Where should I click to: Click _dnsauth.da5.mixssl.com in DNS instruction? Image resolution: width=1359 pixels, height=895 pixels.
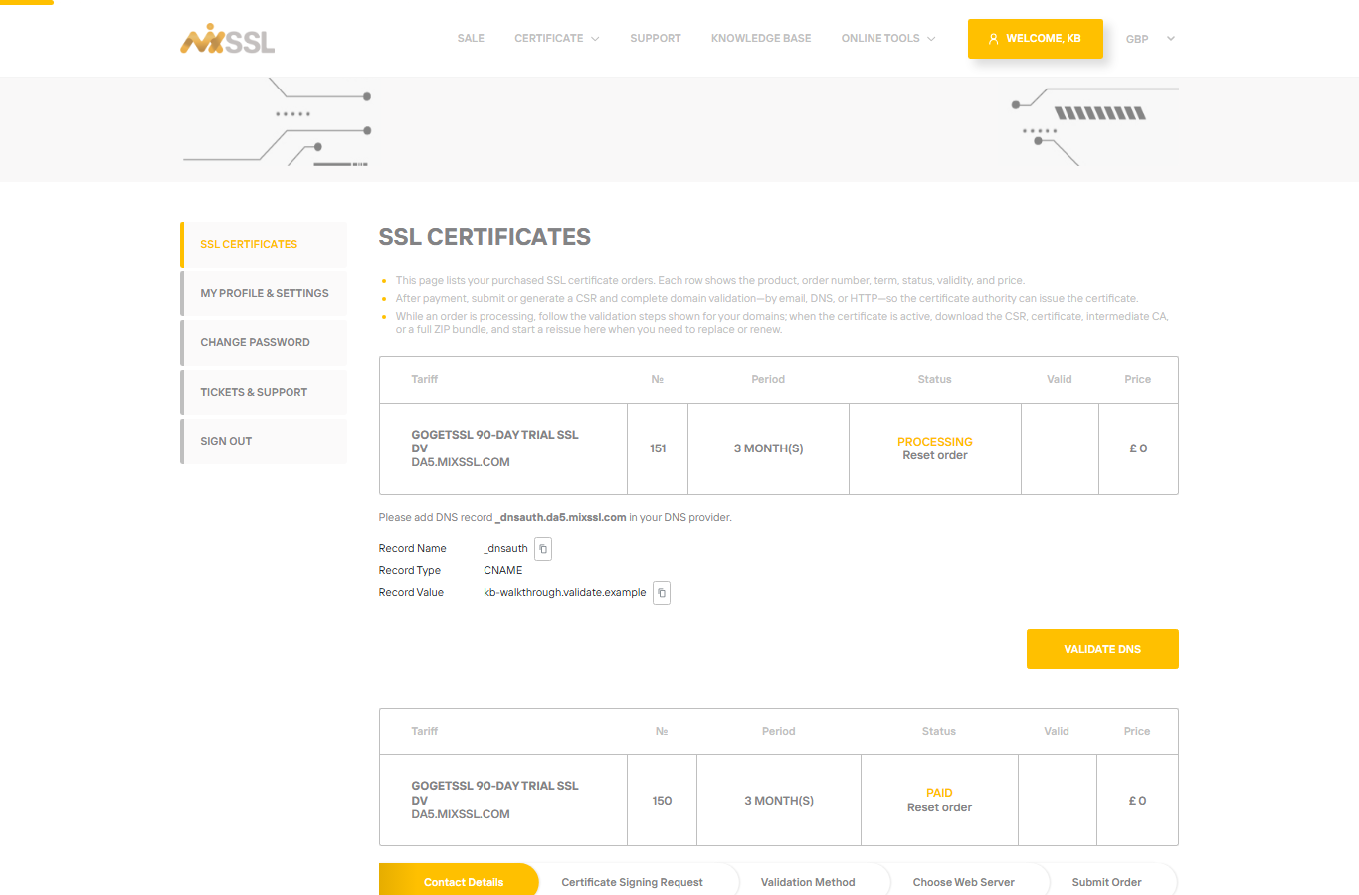pyautogui.click(x=561, y=517)
